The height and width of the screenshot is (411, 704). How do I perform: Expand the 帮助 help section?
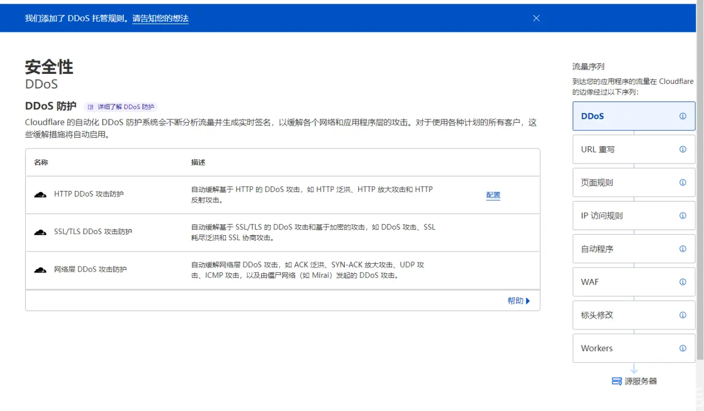[x=518, y=301]
